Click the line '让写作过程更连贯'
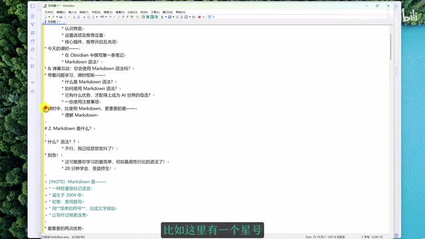The width and height of the screenshot is (425, 239). pyautogui.click(x=69, y=215)
